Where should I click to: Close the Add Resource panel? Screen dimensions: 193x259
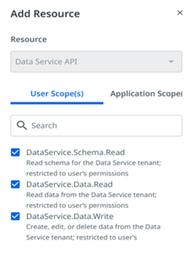coord(180,13)
